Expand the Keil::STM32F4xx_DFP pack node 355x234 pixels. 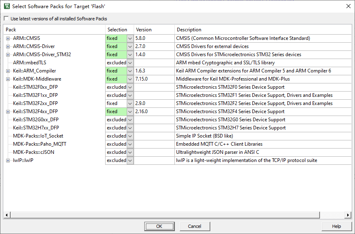(x=8, y=112)
